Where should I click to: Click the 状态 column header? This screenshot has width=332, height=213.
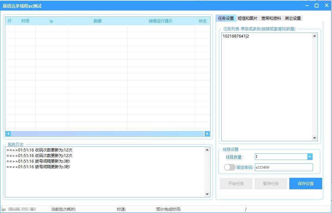click(203, 21)
